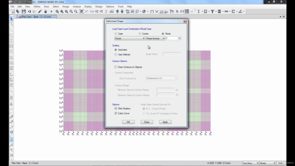Select the Case radio button

pyautogui.click(x=116, y=34)
